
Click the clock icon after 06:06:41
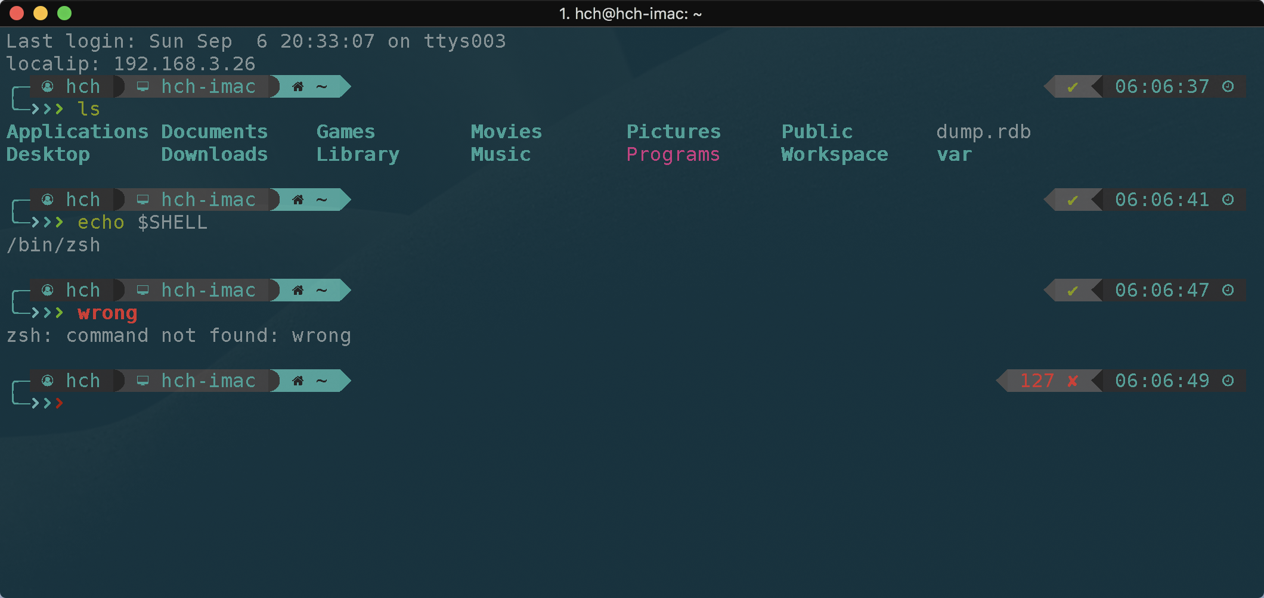tap(1228, 200)
